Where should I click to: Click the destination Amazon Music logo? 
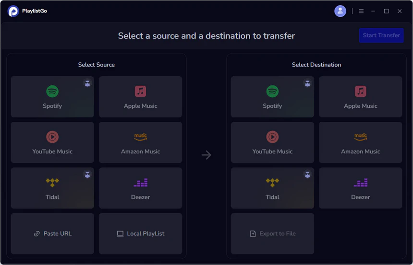361,137
